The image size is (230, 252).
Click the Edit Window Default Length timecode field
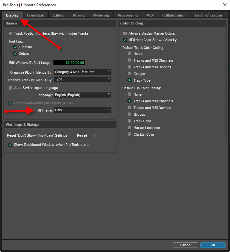(69, 63)
